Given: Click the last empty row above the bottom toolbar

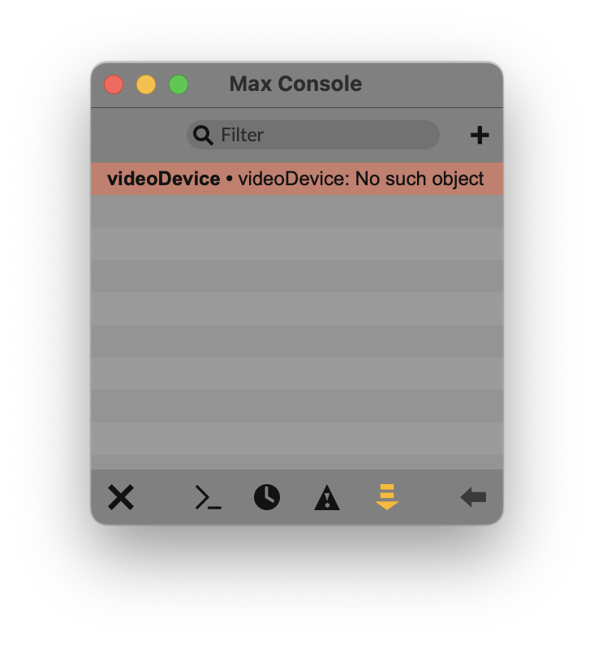Looking at the screenshot, I should tap(297, 462).
